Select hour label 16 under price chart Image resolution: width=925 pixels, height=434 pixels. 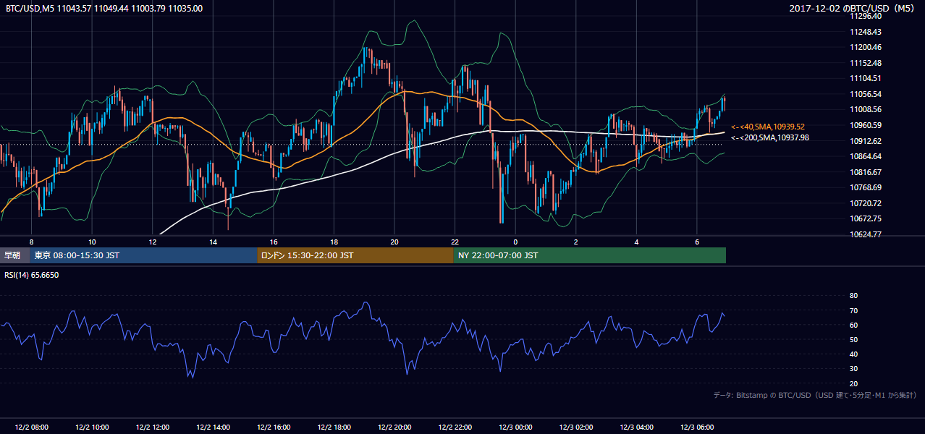pyautogui.click(x=274, y=242)
